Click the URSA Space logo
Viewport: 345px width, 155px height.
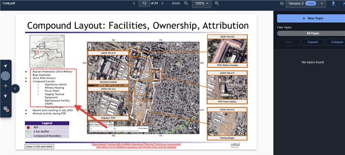click(x=235, y=146)
